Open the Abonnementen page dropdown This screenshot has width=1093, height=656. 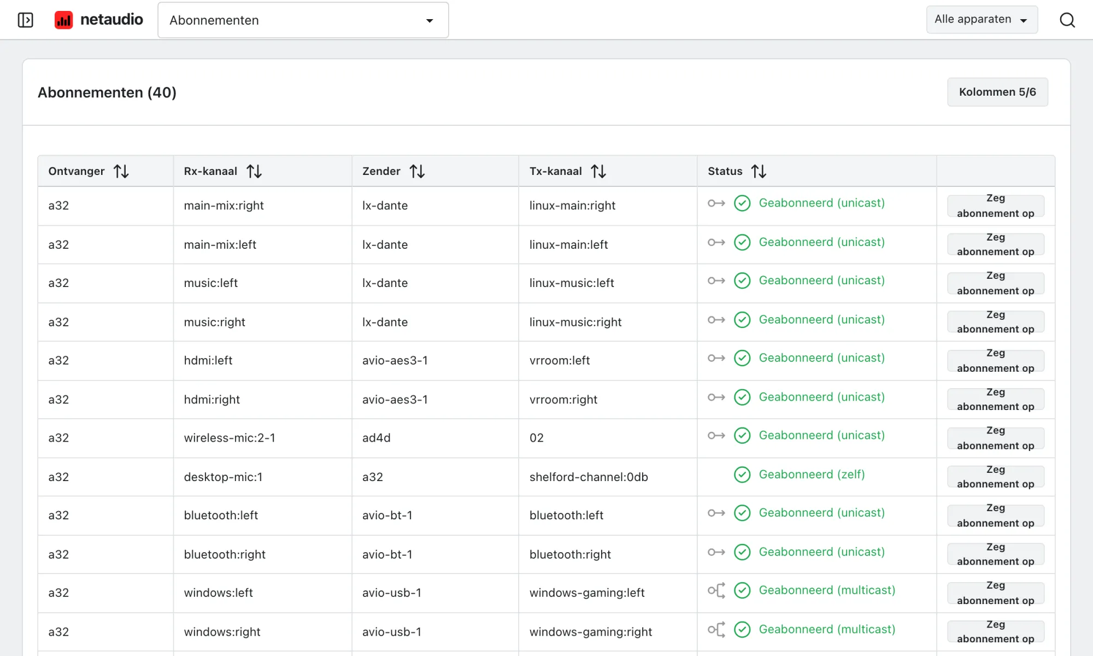[303, 20]
